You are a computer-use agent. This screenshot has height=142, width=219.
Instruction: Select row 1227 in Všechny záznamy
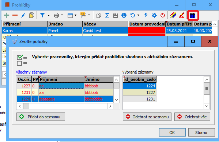click(x=65, y=86)
